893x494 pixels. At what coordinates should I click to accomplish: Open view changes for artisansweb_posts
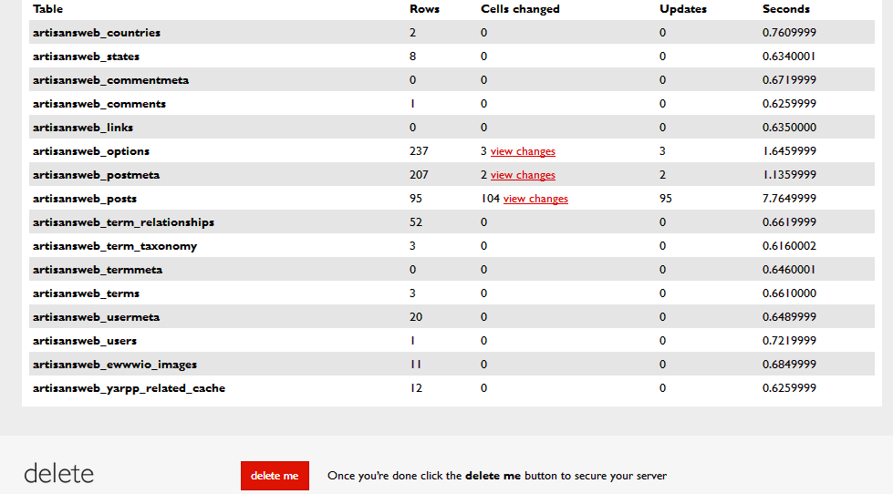[535, 199]
